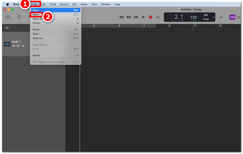
Task: Open Quick Help question mark button
Action: coord(19,17)
